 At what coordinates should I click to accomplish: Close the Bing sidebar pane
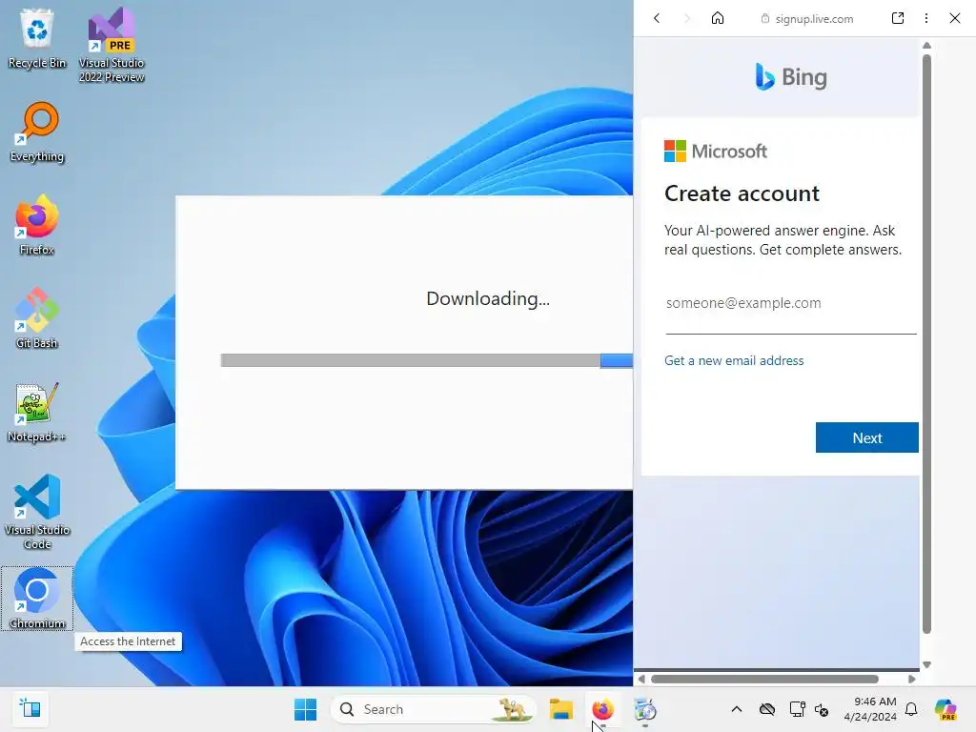click(955, 18)
